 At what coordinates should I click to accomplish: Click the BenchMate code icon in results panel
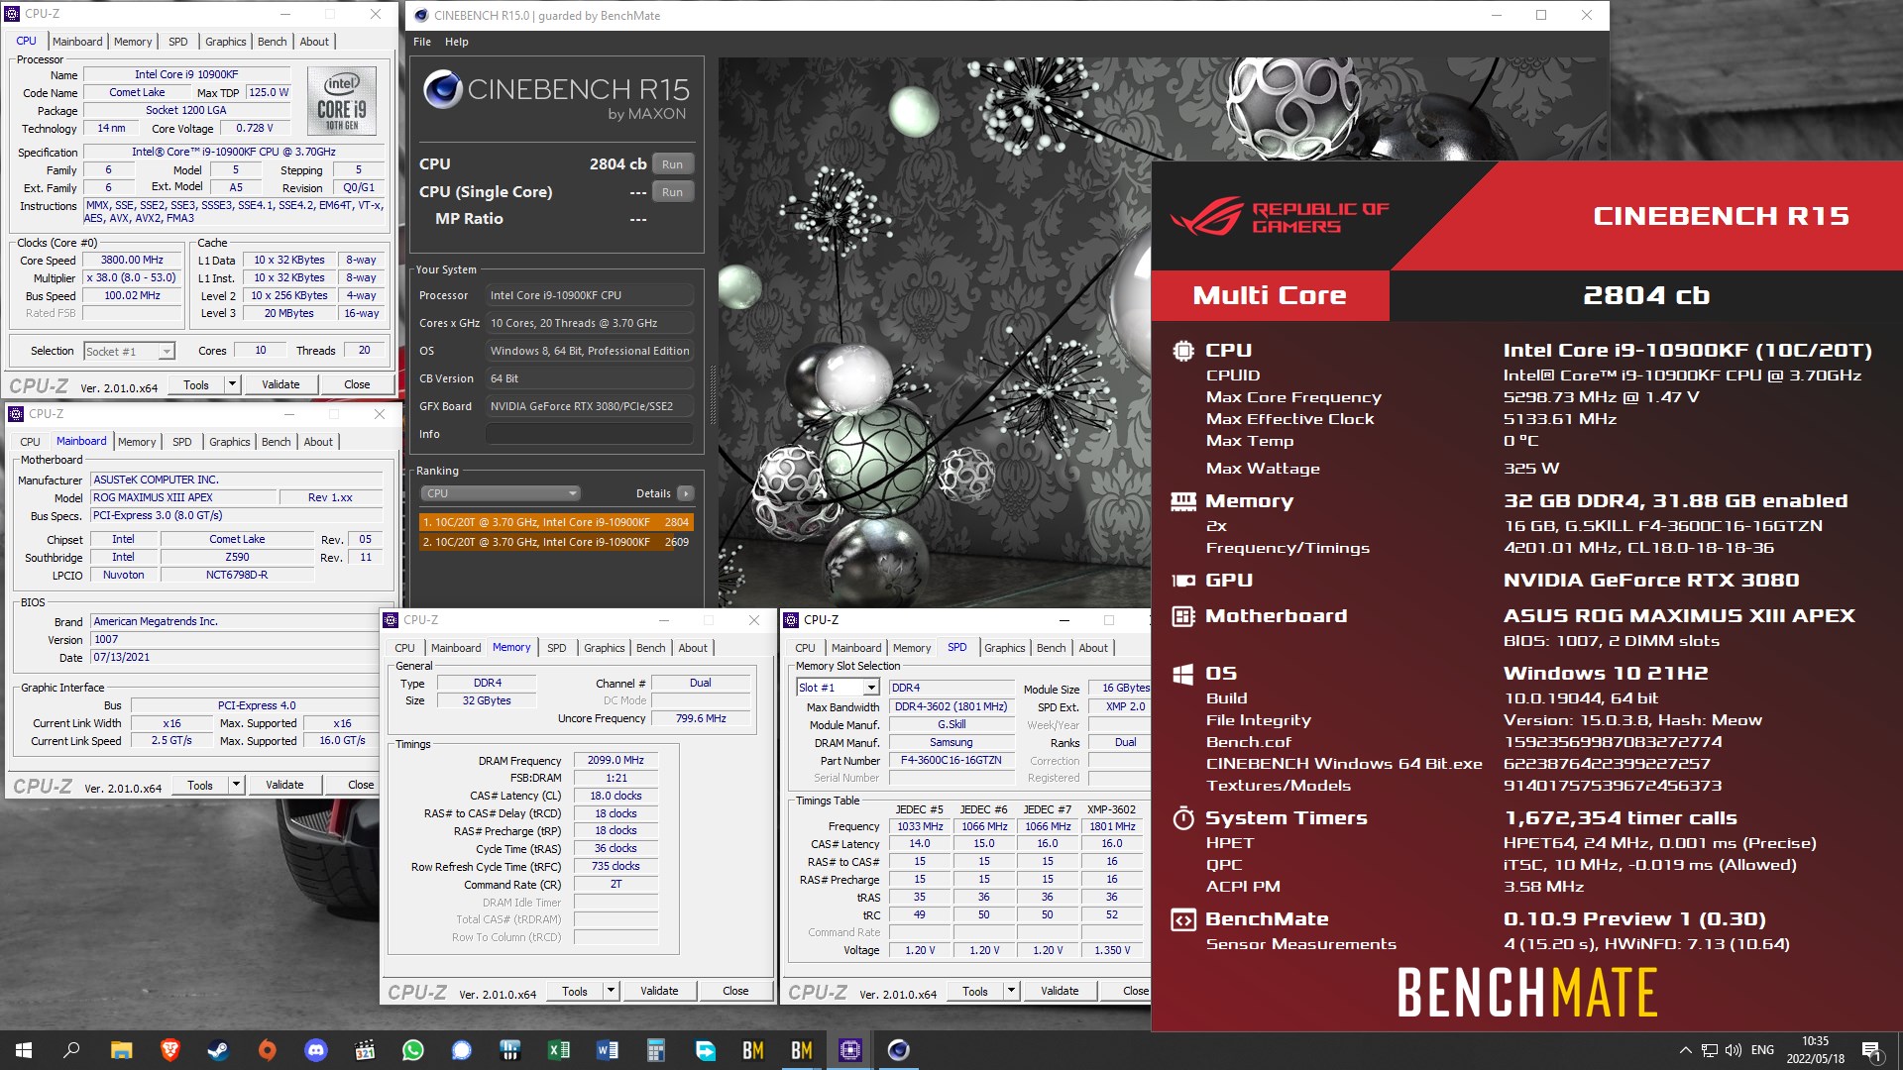coord(1182,919)
